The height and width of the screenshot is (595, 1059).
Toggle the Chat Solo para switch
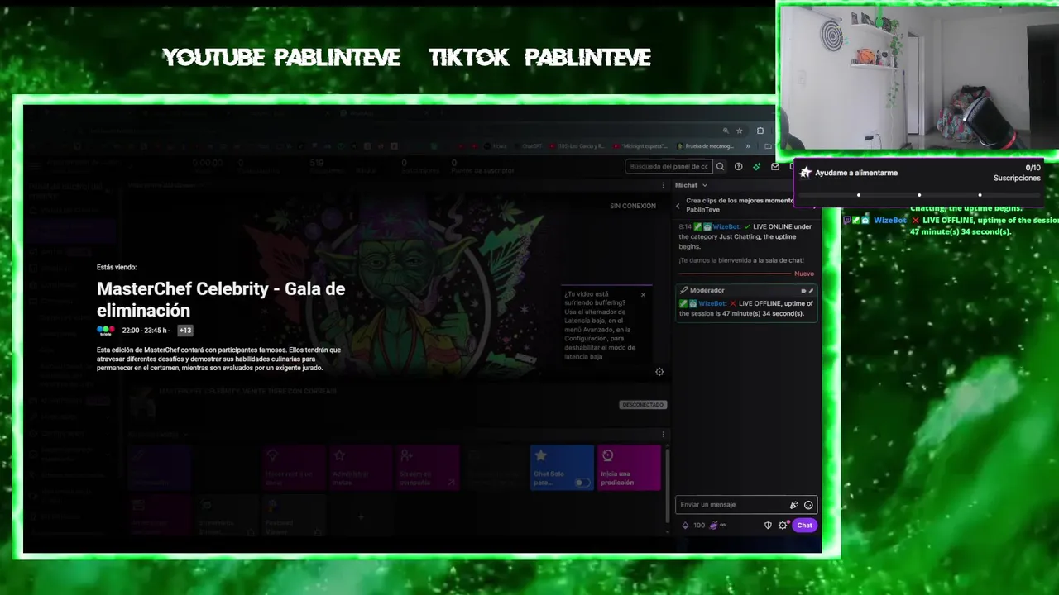(x=584, y=483)
